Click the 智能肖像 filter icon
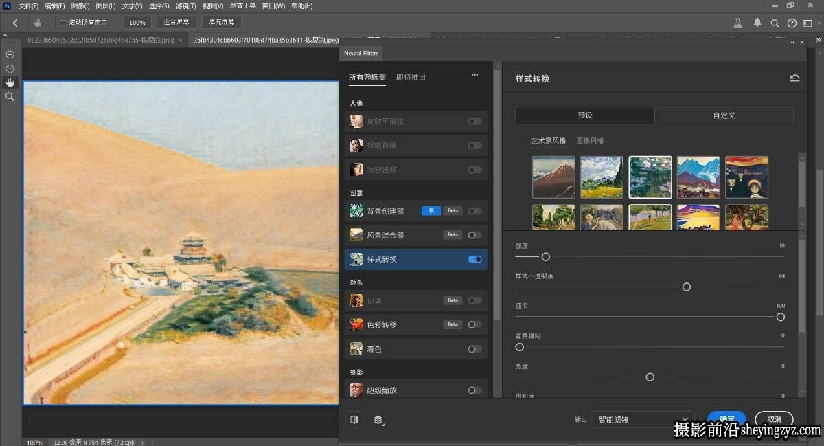This screenshot has width=824, height=446. coord(356,145)
